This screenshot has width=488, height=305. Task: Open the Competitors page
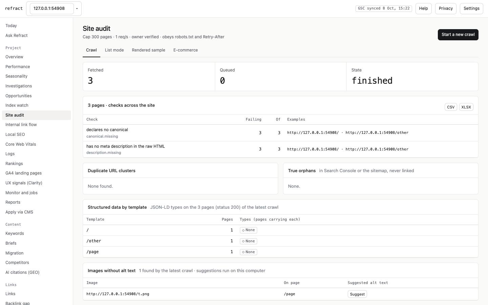tap(36, 263)
